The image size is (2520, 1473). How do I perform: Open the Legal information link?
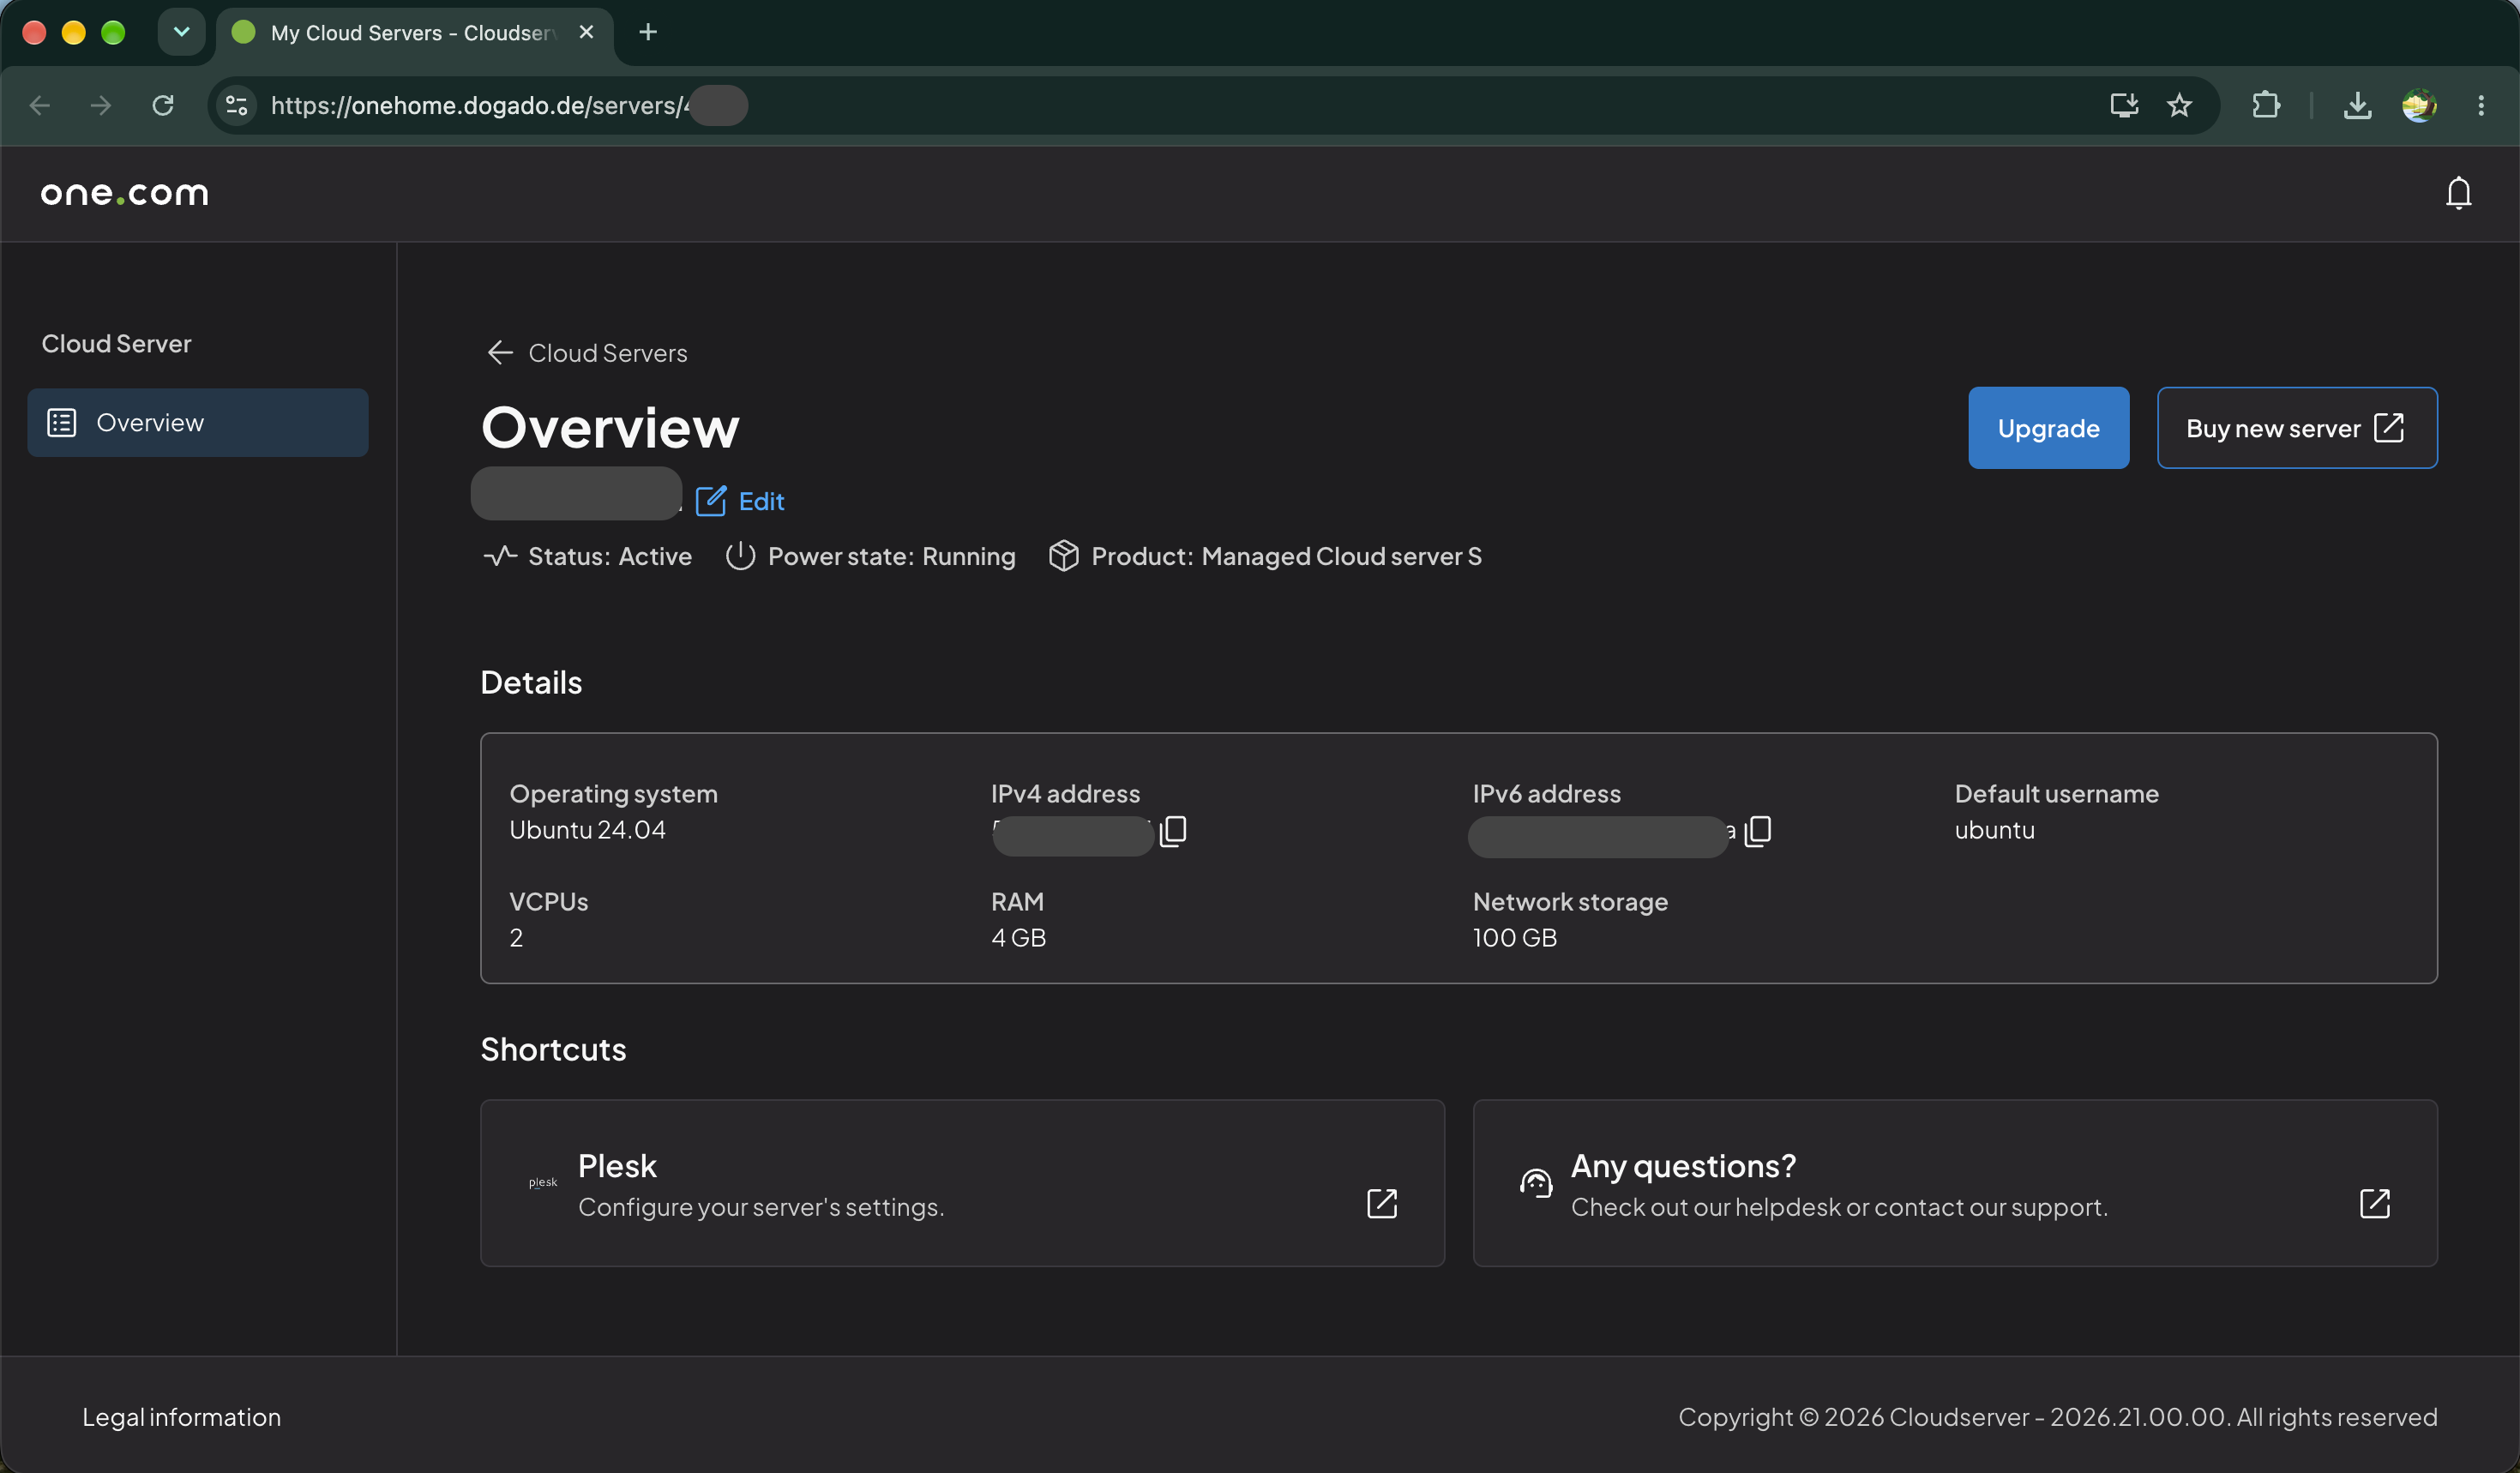pyautogui.click(x=181, y=1417)
